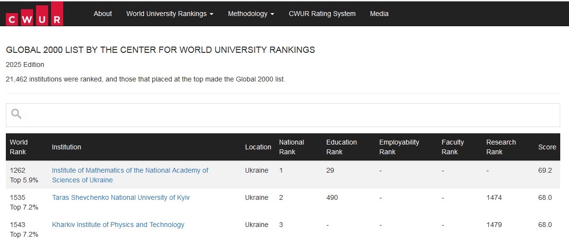Open the About page
Viewport: 569px width, 243px height.
click(103, 14)
